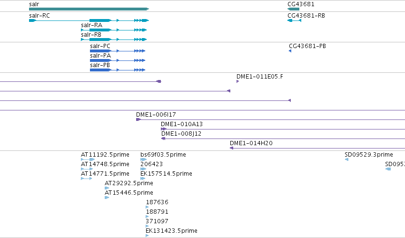Click the salr-RB transcript label
The image size is (405, 238).
coord(91,35)
